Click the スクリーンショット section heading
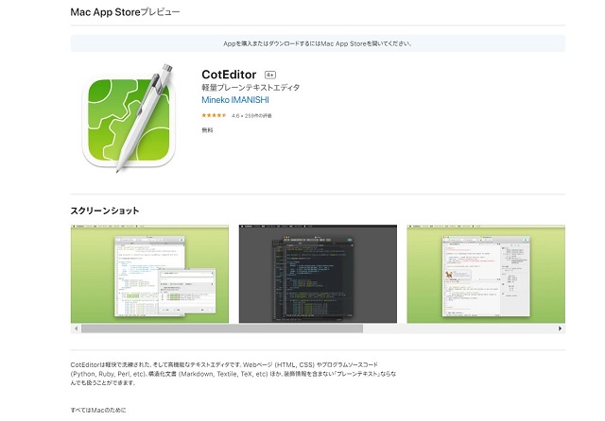The image size is (605, 421). 105,210
